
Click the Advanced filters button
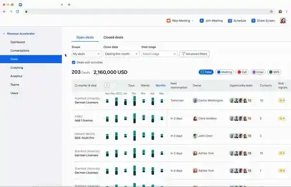194,54
